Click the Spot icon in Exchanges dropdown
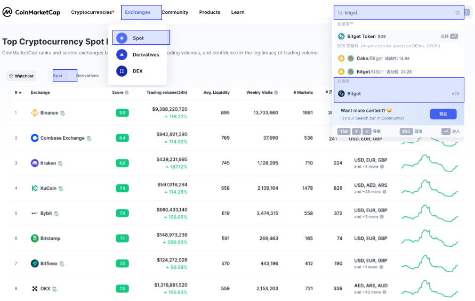Screen dimensions: 475x301 122,38
